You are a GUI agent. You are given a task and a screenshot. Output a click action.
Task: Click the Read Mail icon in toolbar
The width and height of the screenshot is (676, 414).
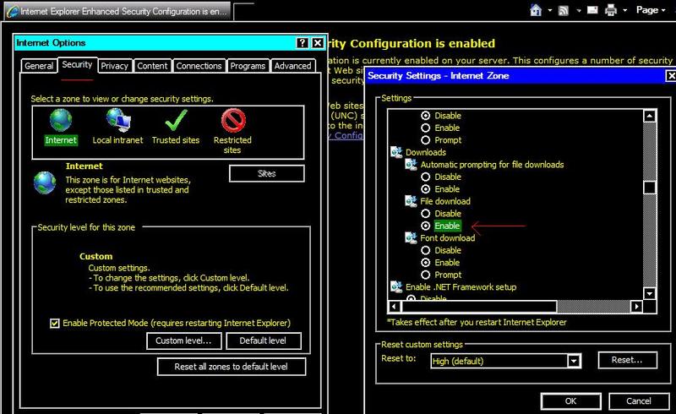pos(593,9)
